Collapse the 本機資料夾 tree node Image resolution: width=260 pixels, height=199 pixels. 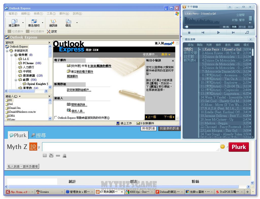pyautogui.click(x=7, y=51)
